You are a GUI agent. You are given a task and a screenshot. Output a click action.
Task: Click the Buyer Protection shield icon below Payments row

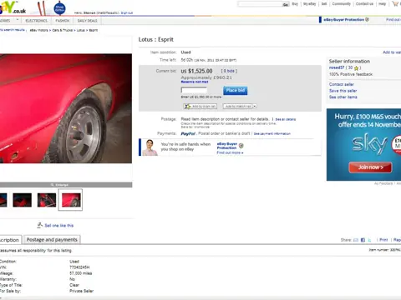tap(241, 146)
